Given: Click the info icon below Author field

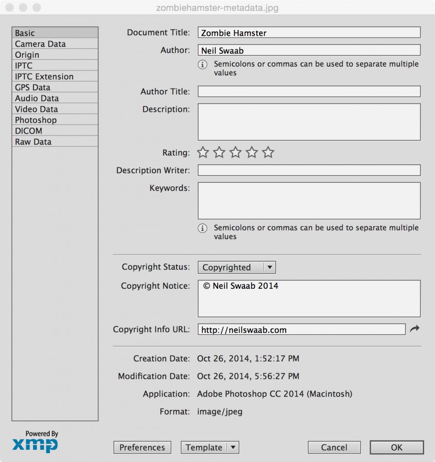Looking at the screenshot, I should (x=202, y=64).
